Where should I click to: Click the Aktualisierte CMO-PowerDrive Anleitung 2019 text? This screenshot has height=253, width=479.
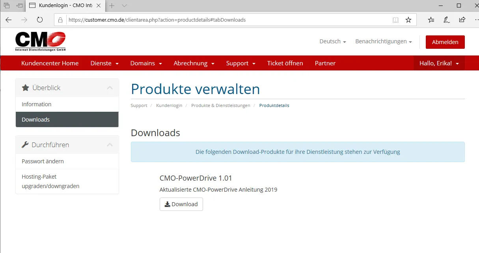[x=218, y=190]
